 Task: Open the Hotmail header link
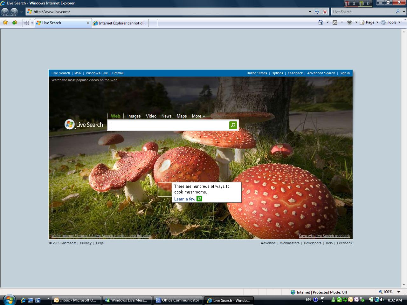[x=118, y=73]
